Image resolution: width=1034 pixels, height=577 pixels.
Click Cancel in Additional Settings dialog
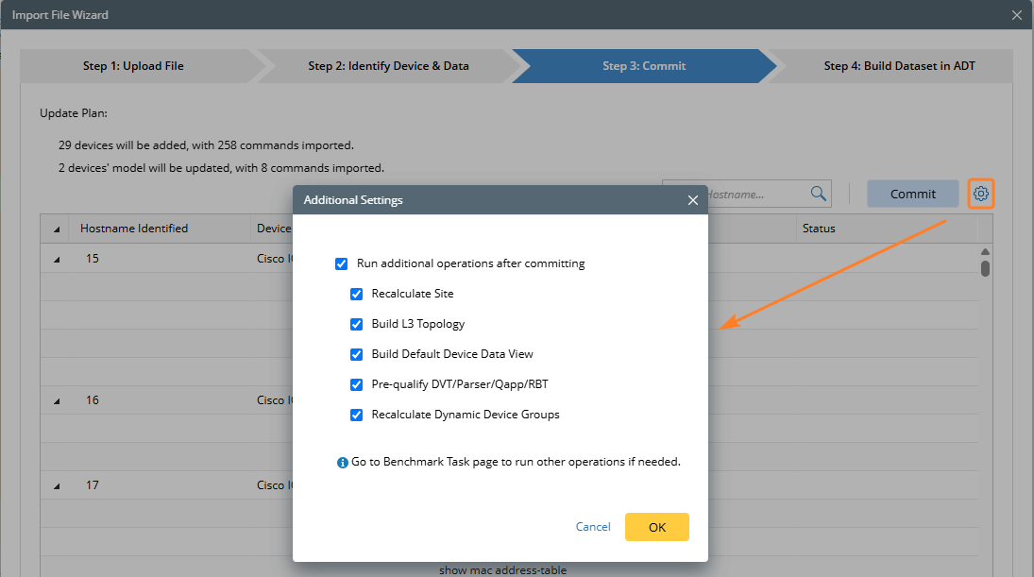tap(593, 527)
